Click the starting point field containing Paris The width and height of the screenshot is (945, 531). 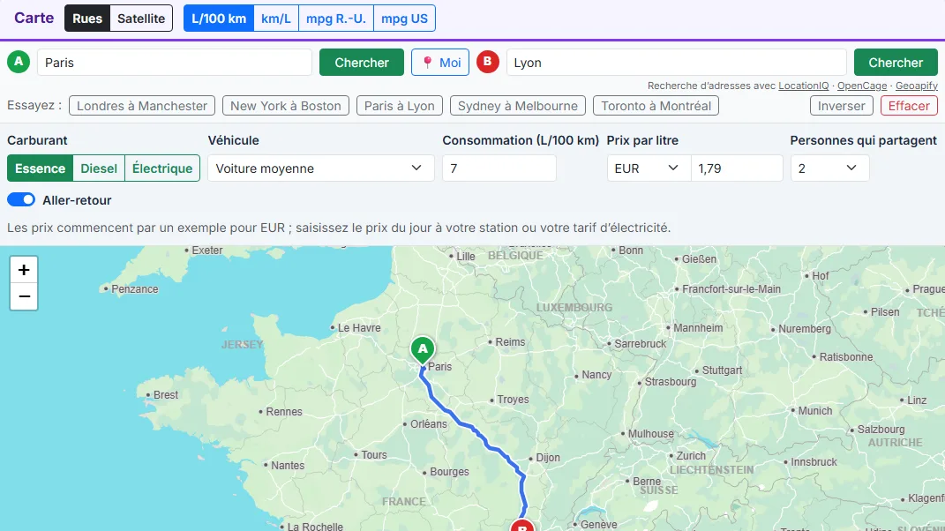(175, 63)
